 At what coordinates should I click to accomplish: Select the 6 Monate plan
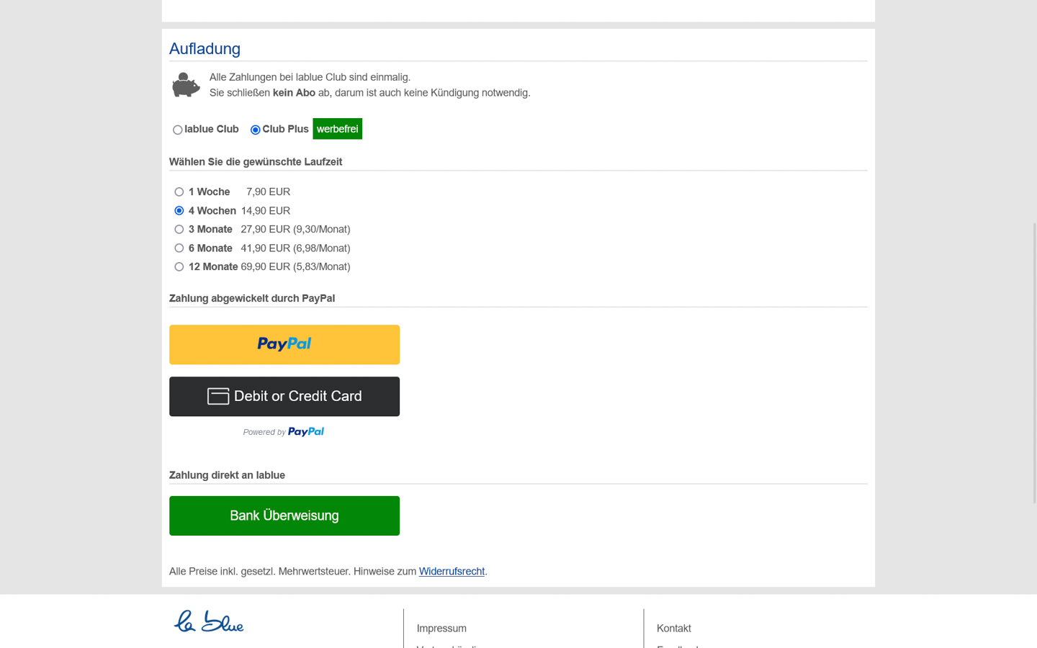(179, 248)
